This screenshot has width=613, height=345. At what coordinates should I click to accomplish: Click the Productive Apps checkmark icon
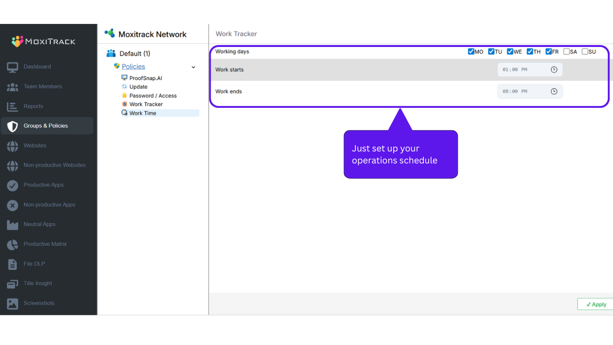(x=12, y=185)
